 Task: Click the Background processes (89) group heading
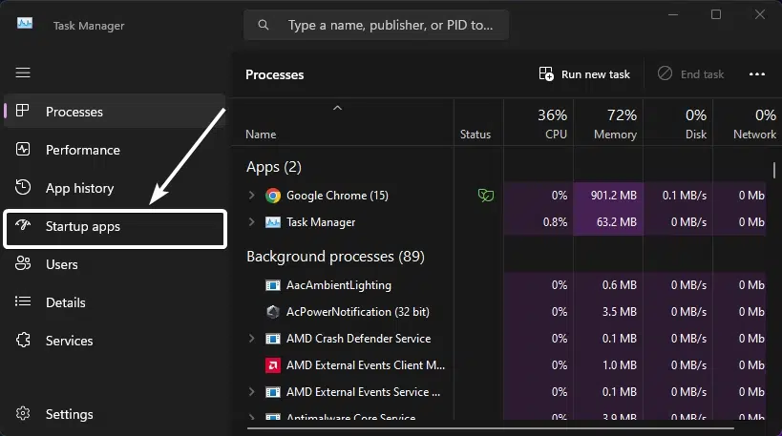336,257
